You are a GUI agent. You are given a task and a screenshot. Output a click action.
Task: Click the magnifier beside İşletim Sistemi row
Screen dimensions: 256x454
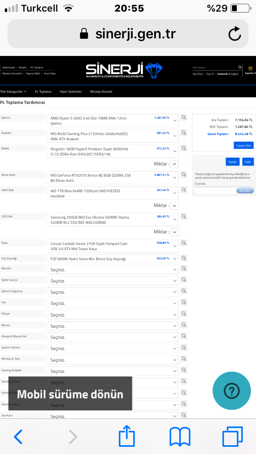(184, 347)
